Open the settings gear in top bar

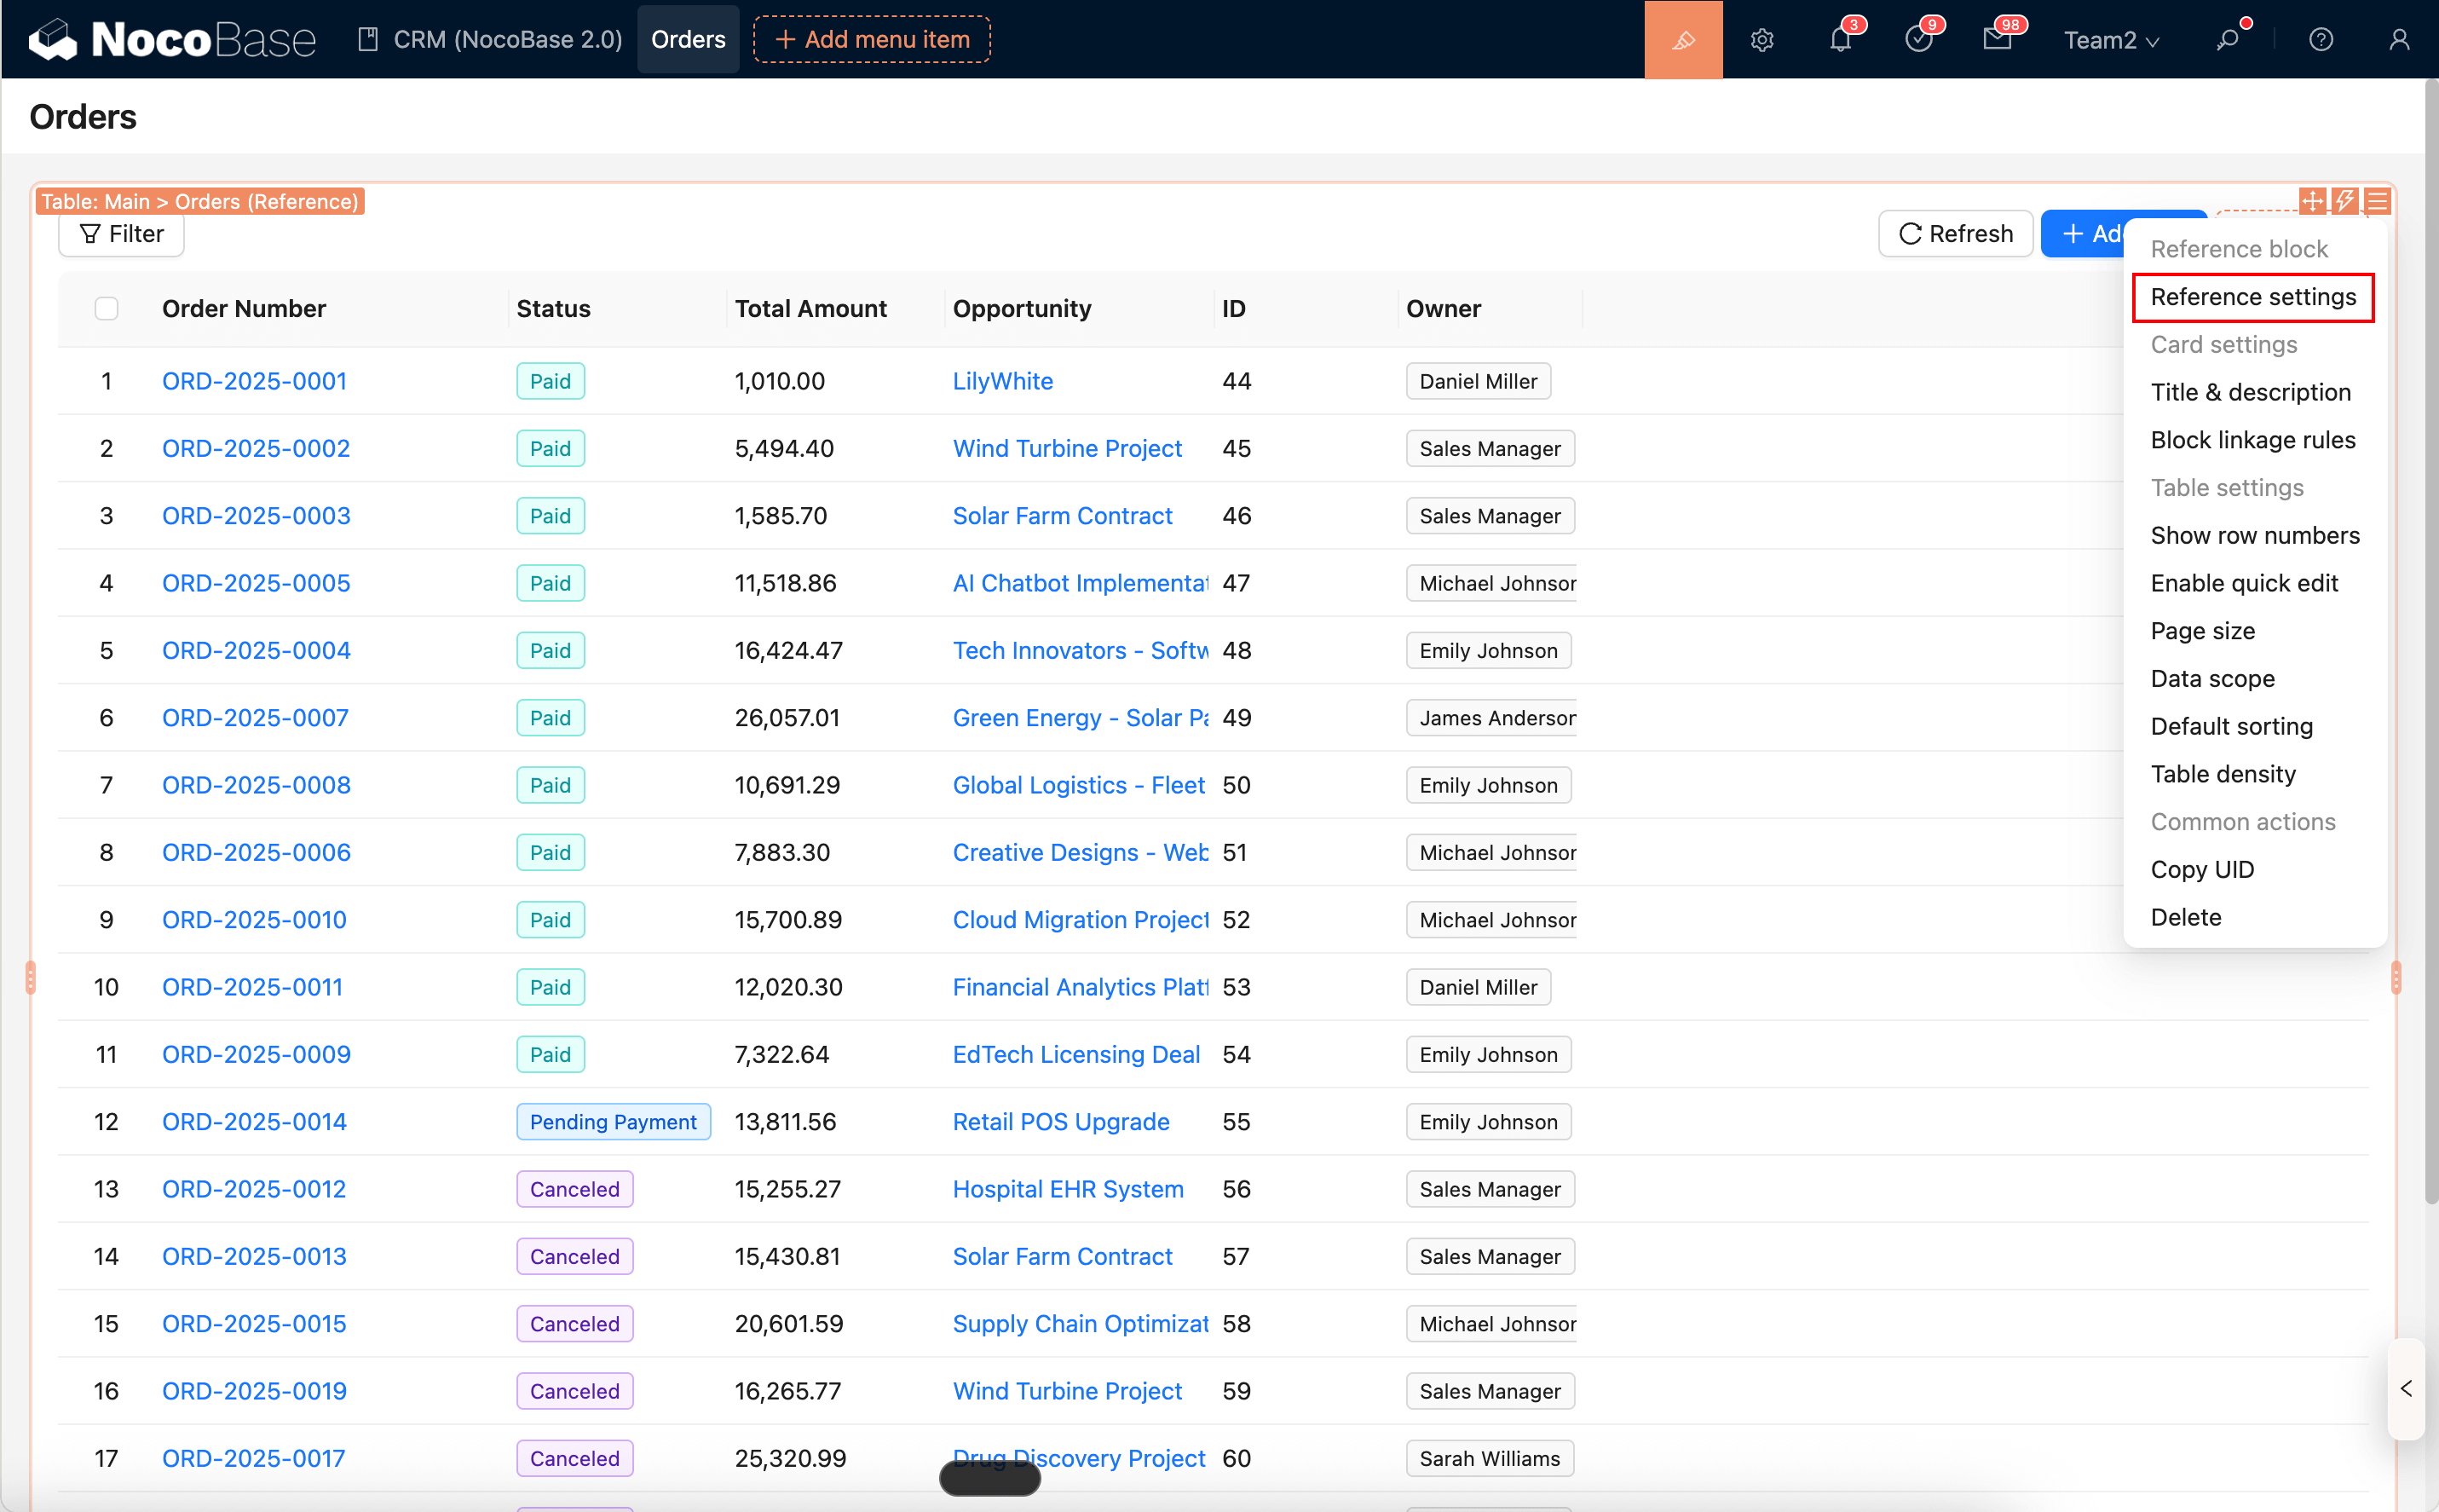click(x=1761, y=40)
